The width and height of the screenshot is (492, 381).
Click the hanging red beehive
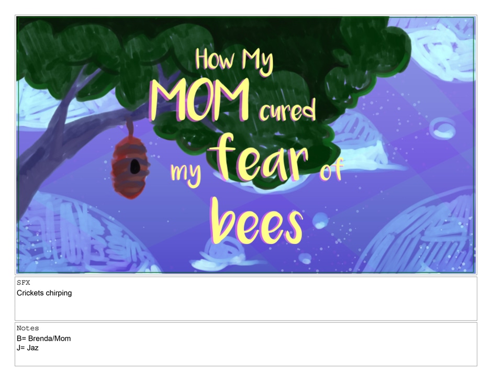pyautogui.click(x=130, y=167)
